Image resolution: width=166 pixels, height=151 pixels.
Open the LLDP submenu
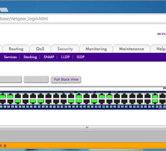tap(65, 57)
